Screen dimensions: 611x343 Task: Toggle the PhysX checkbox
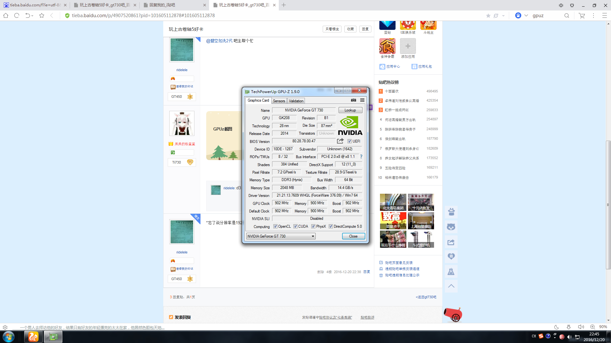tap(313, 226)
